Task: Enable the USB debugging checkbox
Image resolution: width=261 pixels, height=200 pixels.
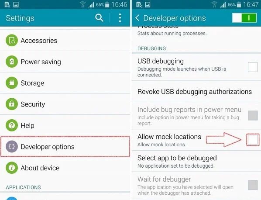Action: 253,67
